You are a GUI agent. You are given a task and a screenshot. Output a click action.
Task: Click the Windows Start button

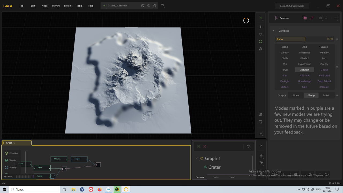pyautogui.click(x=4, y=190)
